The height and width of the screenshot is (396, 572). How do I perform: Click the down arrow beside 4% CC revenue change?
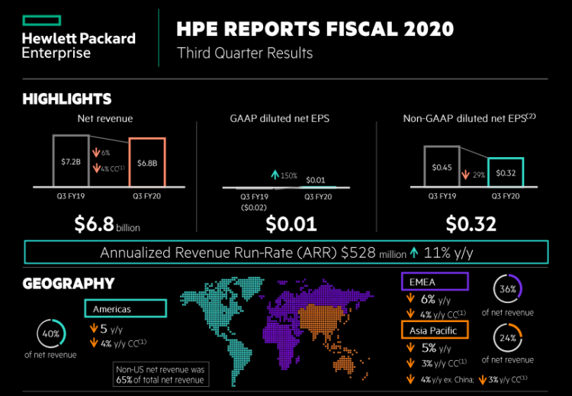pos(96,168)
